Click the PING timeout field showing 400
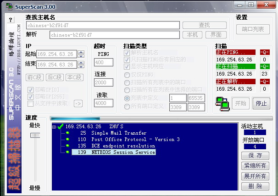 pyautogui.click(x=104, y=62)
